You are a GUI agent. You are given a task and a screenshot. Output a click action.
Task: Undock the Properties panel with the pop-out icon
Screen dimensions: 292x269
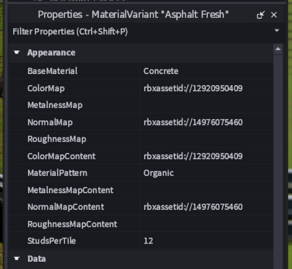coord(261,15)
